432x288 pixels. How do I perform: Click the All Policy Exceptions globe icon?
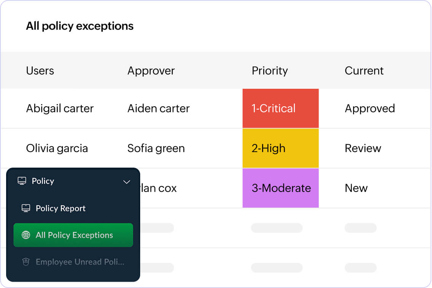(26, 235)
